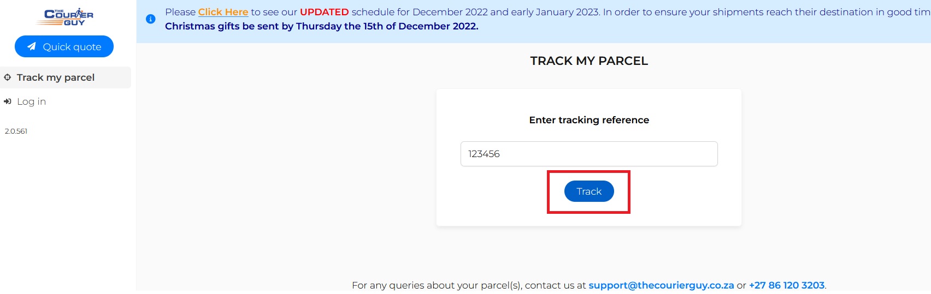
Task: Select the Log in menu item
Action: (31, 101)
